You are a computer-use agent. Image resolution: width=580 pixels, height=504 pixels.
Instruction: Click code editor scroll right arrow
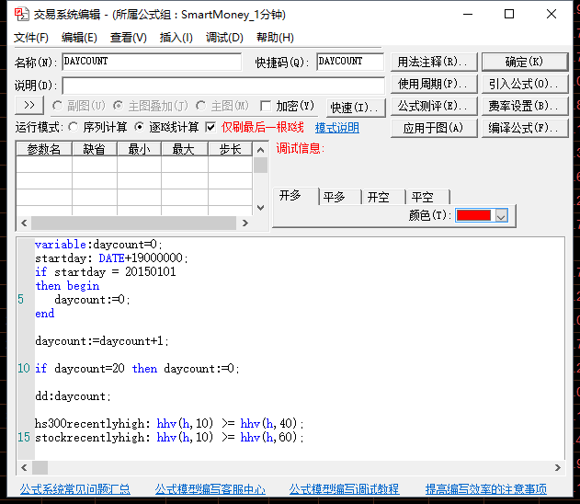click(x=557, y=468)
